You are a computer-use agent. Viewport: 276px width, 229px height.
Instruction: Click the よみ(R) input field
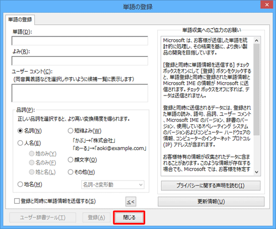pyautogui.click(x=79, y=61)
